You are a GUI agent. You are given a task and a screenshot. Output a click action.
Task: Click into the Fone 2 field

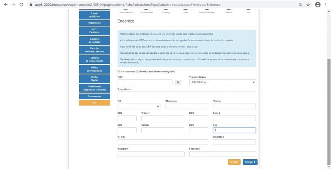234,118
